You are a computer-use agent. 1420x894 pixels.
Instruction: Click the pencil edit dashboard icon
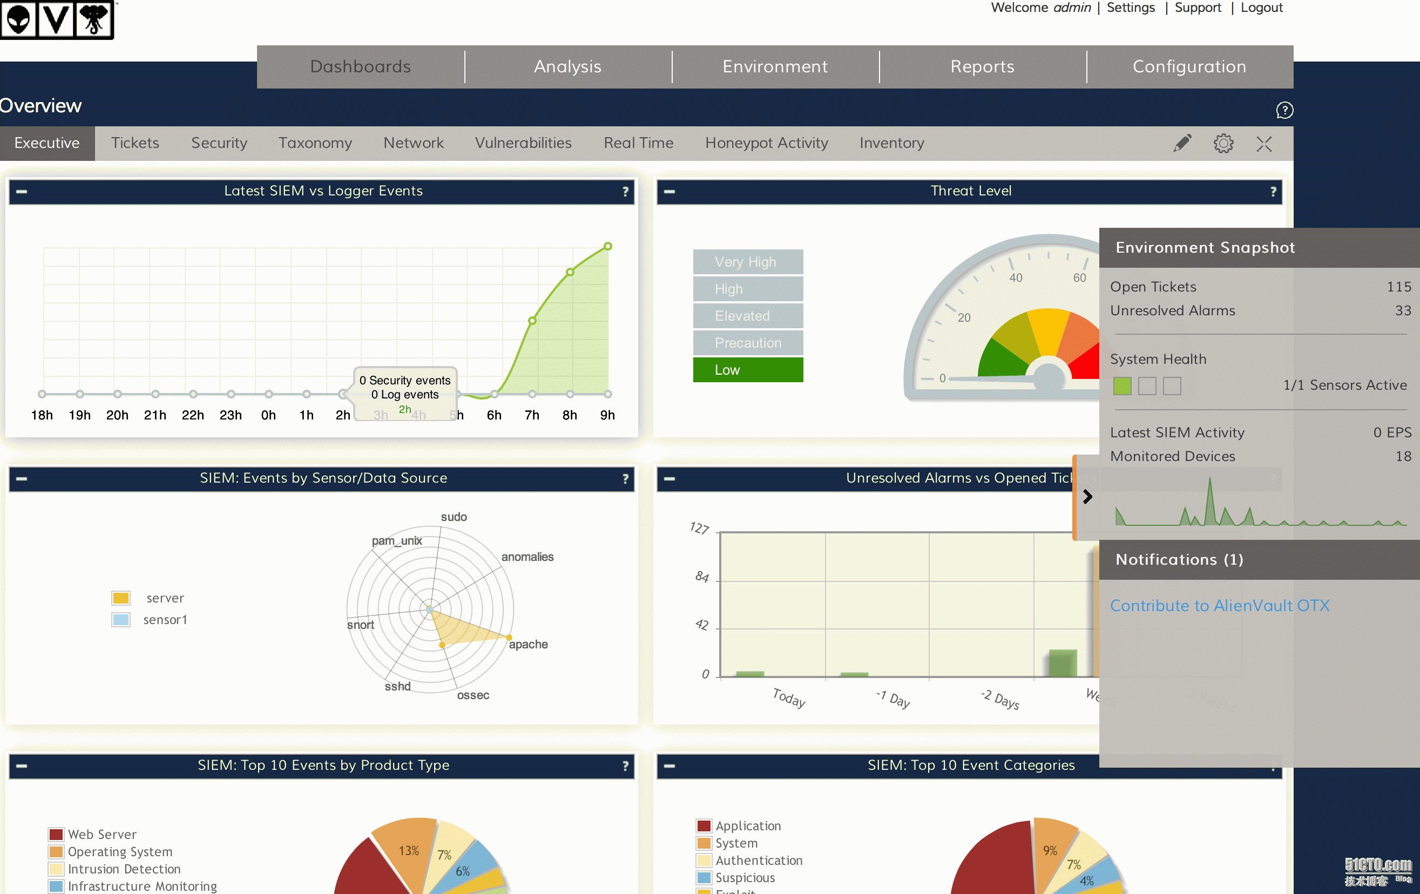pyautogui.click(x=1182, y=143)
